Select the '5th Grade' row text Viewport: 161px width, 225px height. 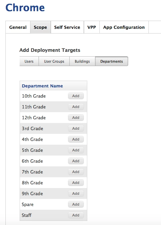(32, 150)
